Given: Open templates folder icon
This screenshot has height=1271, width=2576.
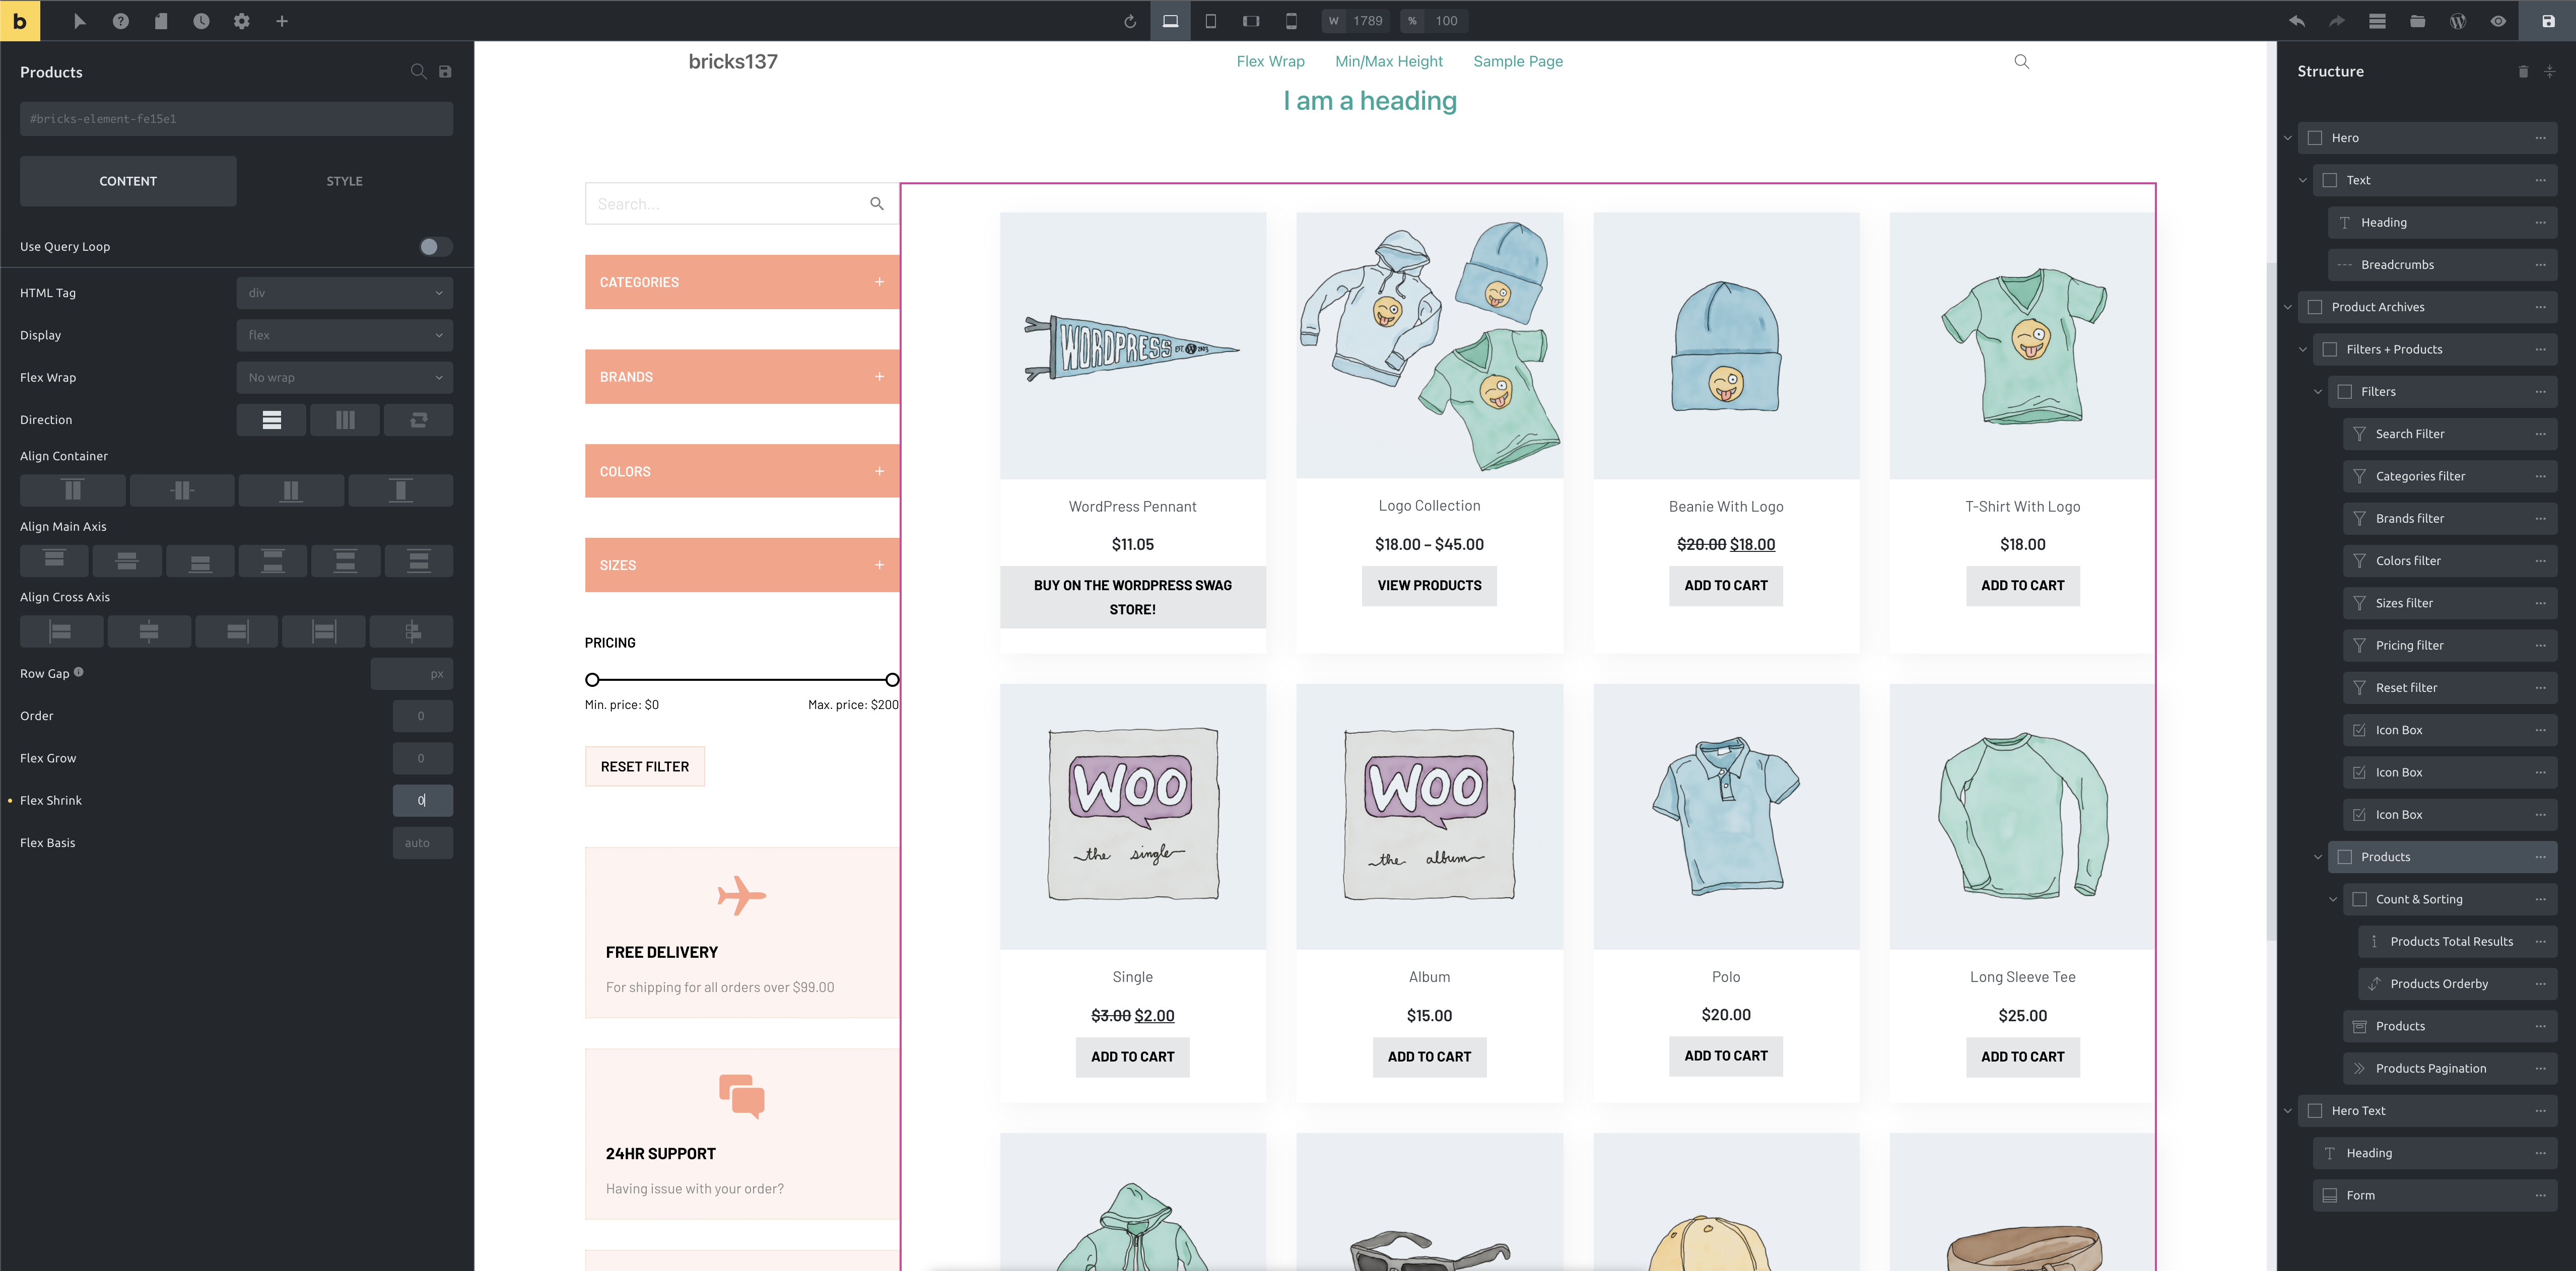Looking at the screenshot, I should 2417,21.
